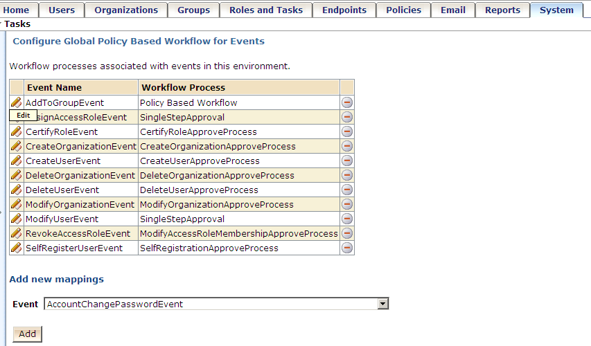The image size is (591, 346).
Task: Remove the SelfRegisterUserEvent mapping
Action: click(347, 248)
